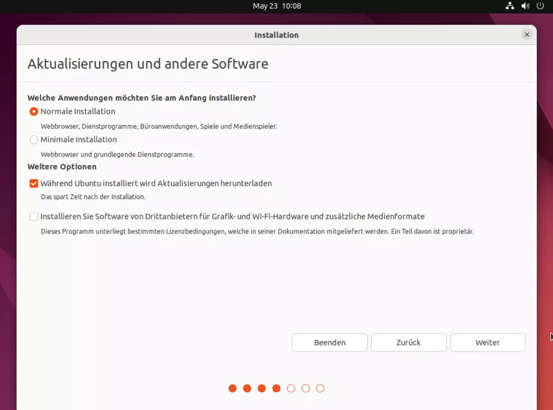Open the date and clock May 23 10:08

click(277, 6)
